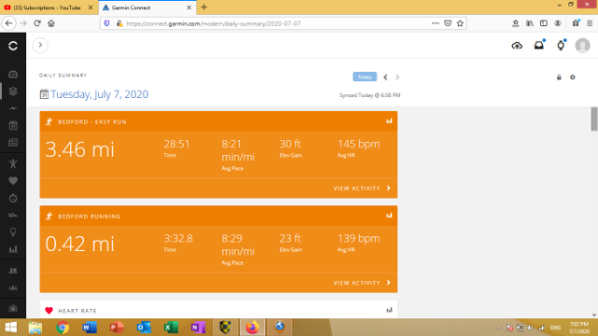This screenshot has width=598, height=336.
Task: Open the watch devices icon
Action: (x=561, y=46)
